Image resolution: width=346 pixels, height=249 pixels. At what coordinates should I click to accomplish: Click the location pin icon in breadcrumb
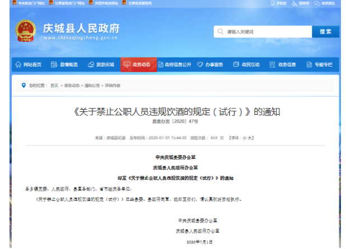(23, 86)
